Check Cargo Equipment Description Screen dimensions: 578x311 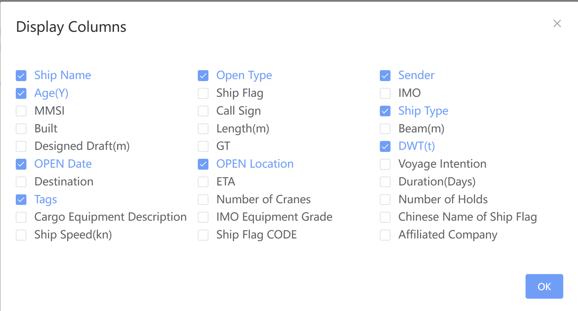tap(21, 217)
